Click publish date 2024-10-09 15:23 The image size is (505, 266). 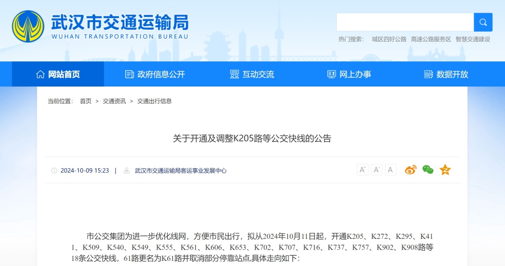pyautogui.click(x=85, y=171)
